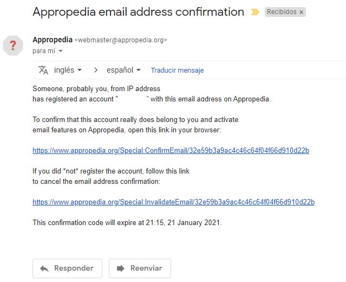346x282 pixels.
Task: Click the "If you did *not* register" line
Action: (x=111, y=171)
